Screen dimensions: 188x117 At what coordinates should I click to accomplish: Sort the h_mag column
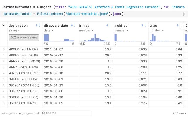[107, 25]
